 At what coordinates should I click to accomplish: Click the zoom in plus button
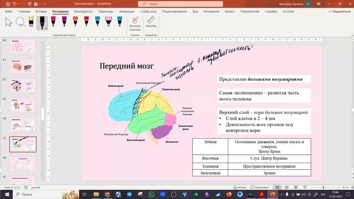(x=339, y=187)
